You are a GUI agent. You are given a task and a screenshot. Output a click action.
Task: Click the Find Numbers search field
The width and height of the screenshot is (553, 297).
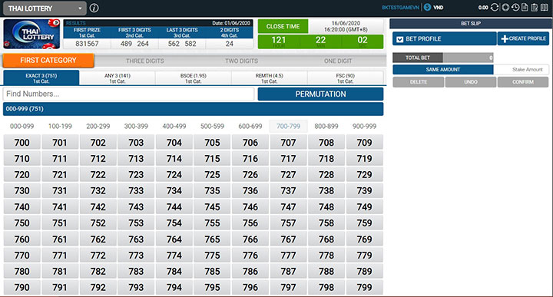point(128,94)
